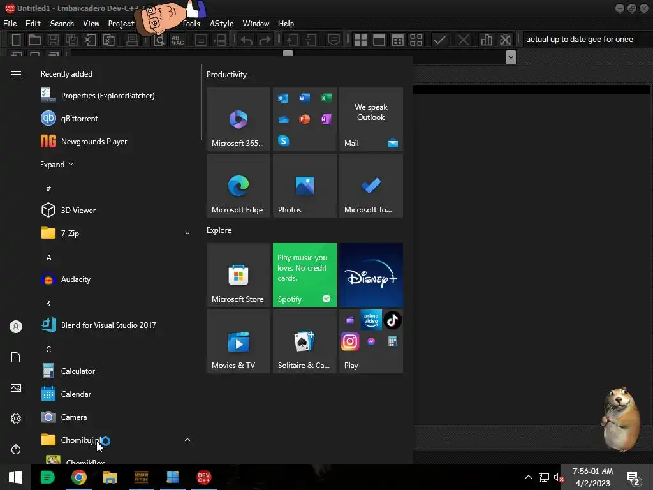Viewport: 653px width, 490px height.
Task: Click the Save All toolbar icon
Action: pyautogui.click(x=71, y=40)
